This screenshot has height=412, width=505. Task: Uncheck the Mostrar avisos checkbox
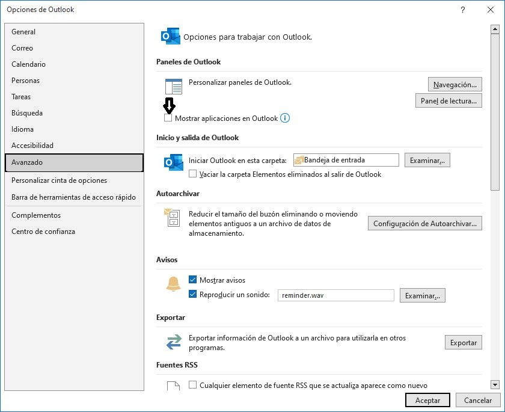(x=193, y=280)
